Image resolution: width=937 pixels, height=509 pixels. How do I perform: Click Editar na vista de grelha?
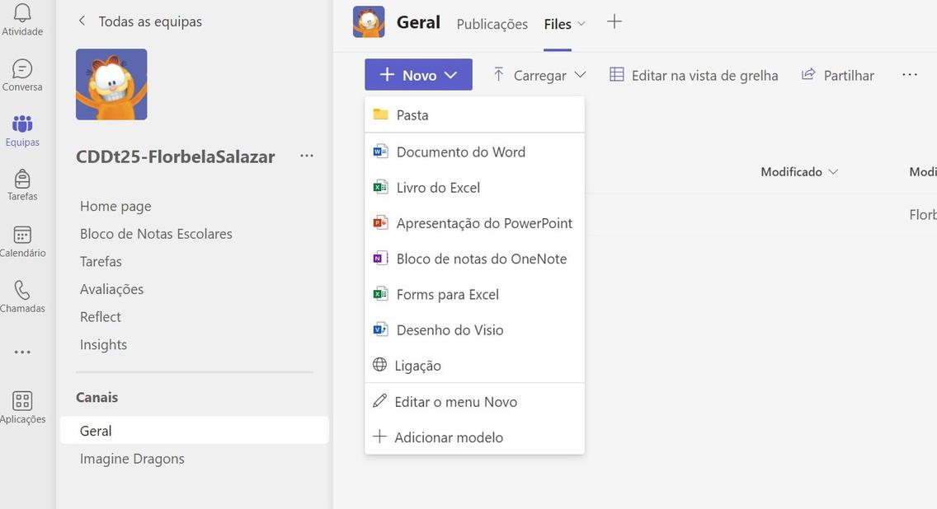coord(694,75)
